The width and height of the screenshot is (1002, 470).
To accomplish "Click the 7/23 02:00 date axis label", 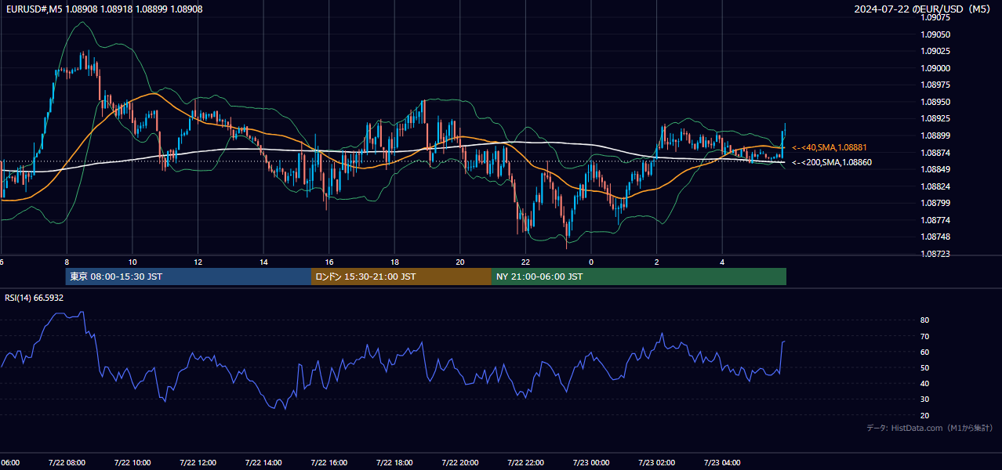I will pyautogui.click(x=656, y=462).
